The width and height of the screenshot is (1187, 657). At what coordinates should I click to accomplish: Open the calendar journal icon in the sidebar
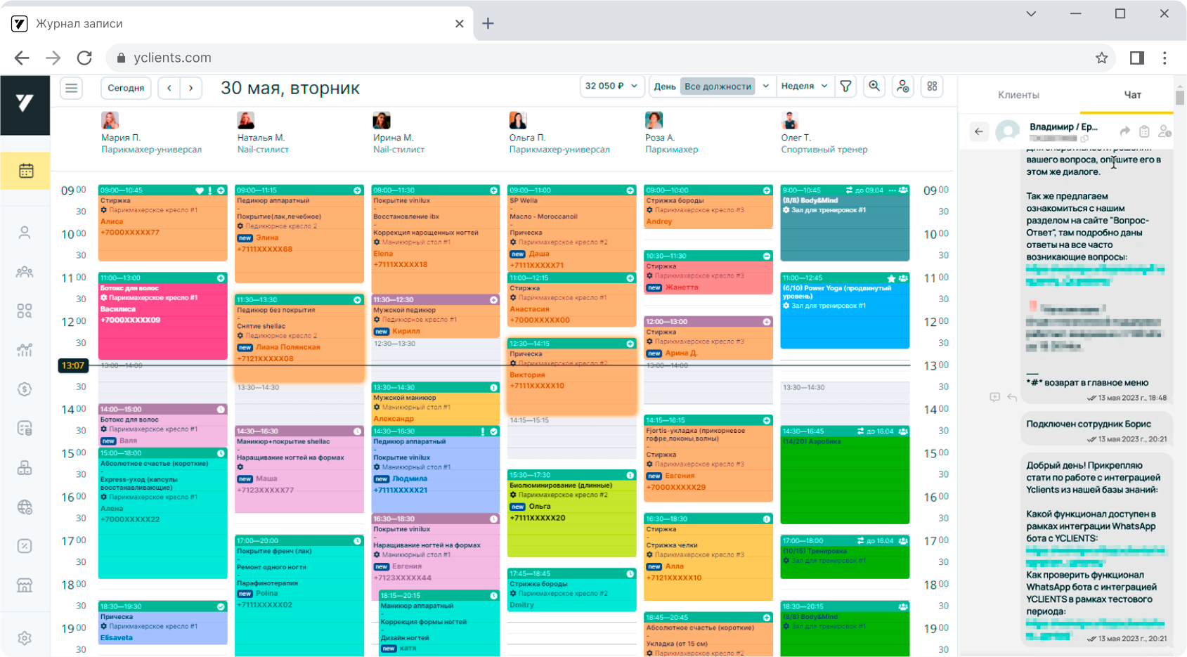tap(25, 171)
